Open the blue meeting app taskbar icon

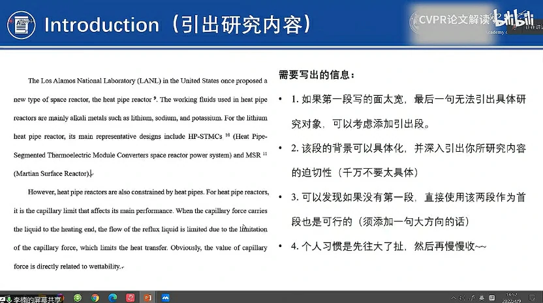point(166,298)
